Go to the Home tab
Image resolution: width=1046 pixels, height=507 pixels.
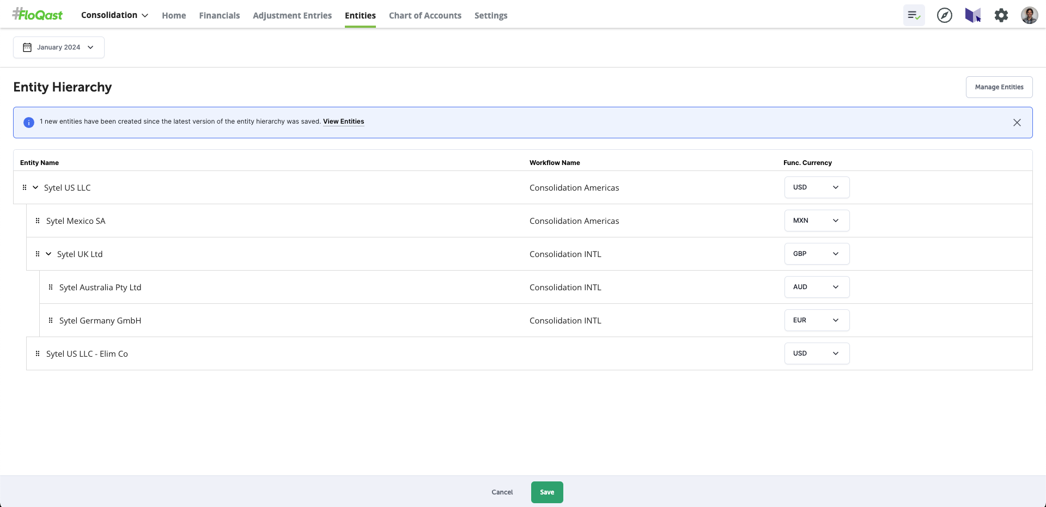click(174, 16)
